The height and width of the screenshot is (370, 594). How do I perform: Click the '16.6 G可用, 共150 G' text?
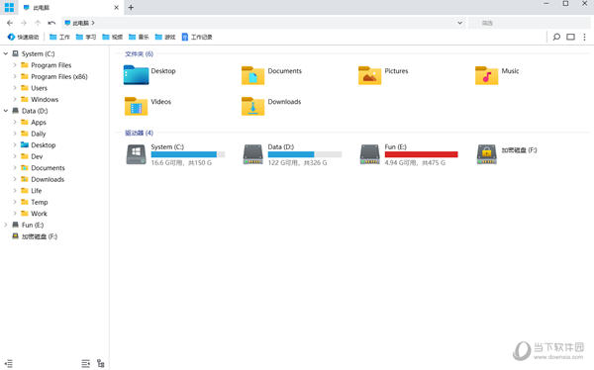tap(181, 162)
